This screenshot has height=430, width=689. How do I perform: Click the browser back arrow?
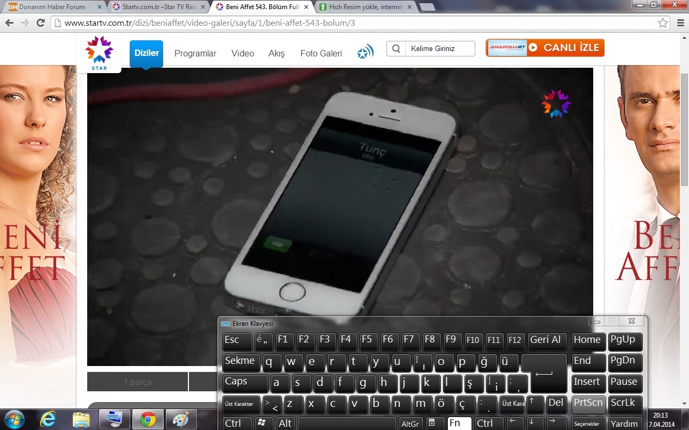pos(10,23)
